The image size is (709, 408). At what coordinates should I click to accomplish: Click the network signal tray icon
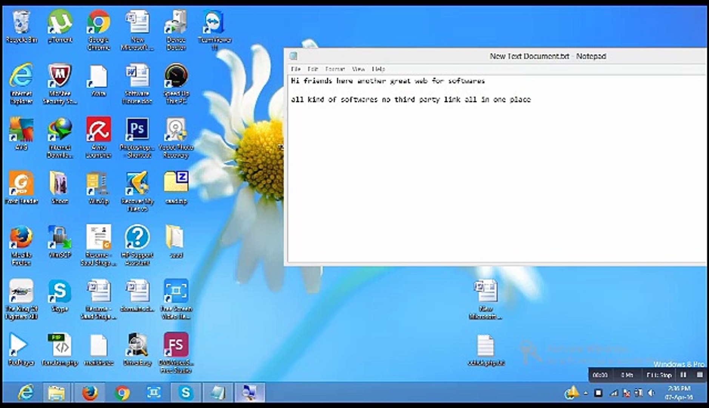614,393
